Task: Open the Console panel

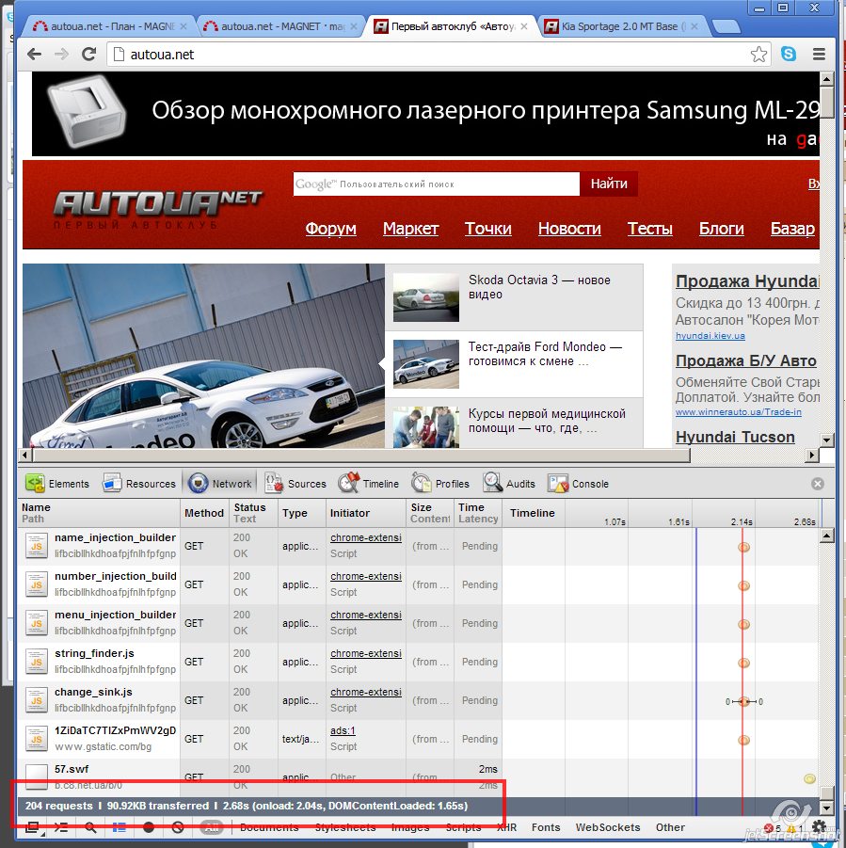Action: 579,484
